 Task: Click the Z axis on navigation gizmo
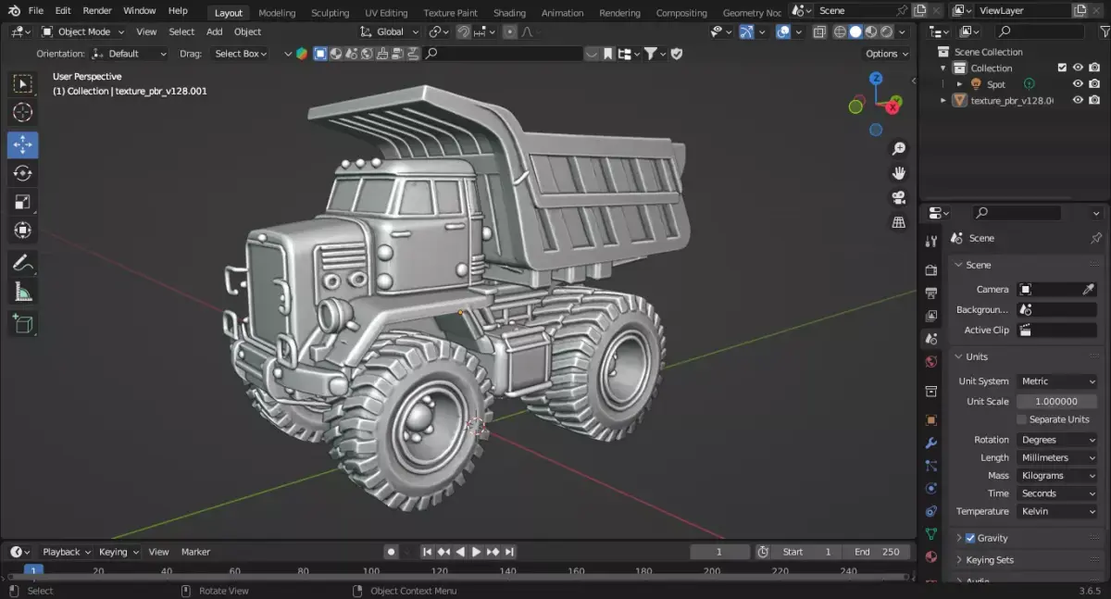tap(876, 80)
